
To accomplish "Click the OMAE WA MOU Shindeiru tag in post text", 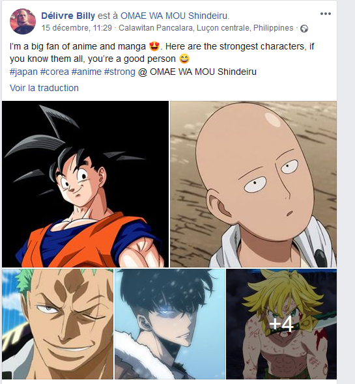I will tap(203, 72).
